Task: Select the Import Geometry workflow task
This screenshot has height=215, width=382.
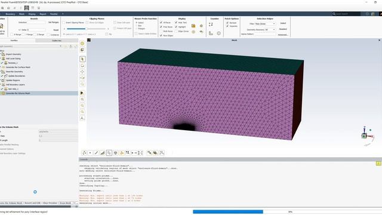Action: [13, 54]
